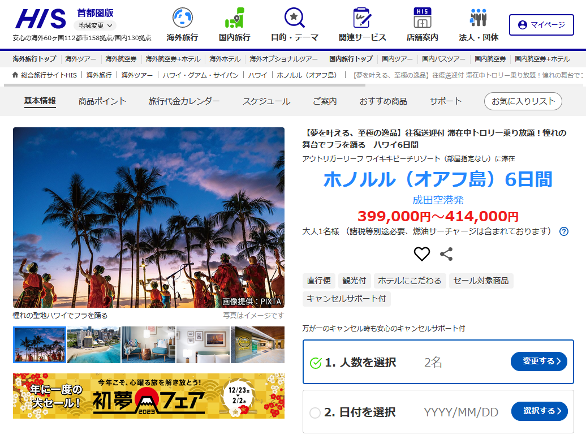Select the hotel lounge entrance thumbnail
Image resolution: width=586 pixels, height=439 pixels.
257,345
